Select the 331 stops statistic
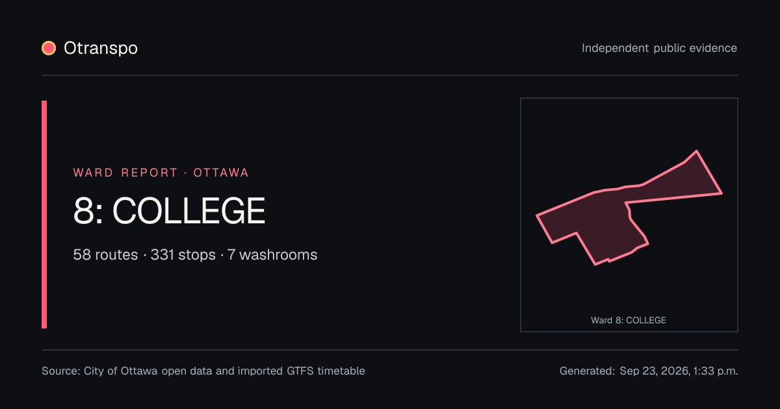The height and width of the screenshot is (409, 780). 183,254
